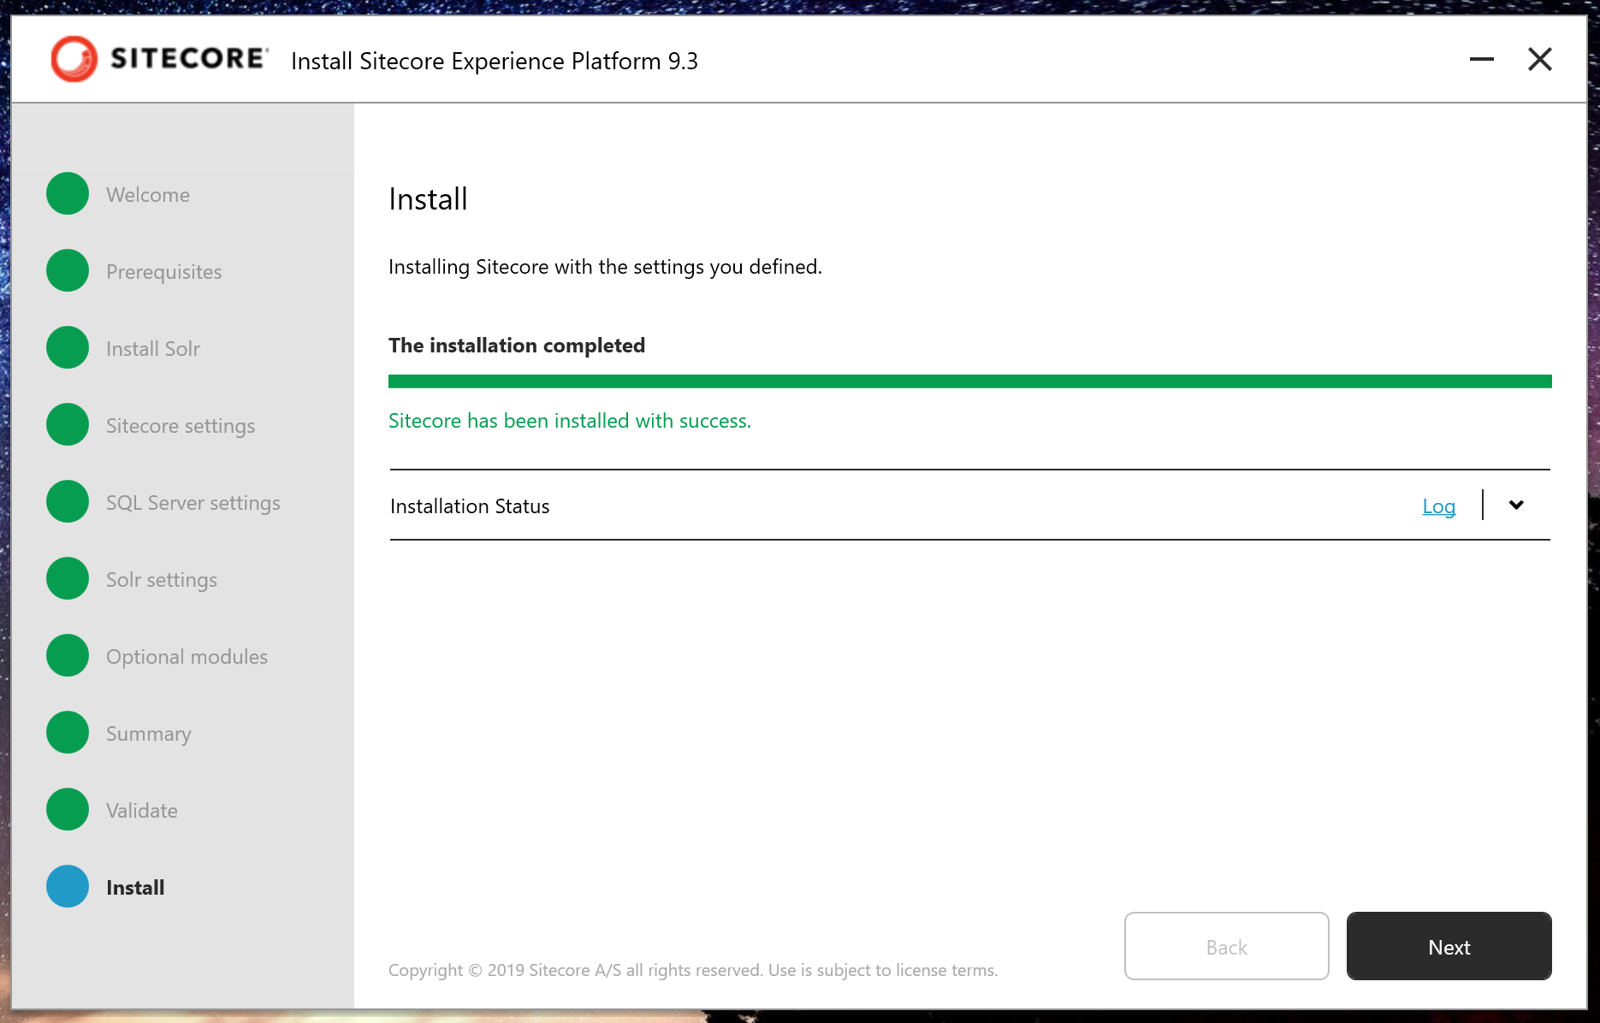Select the Summary step label
Viewport: 1600px width, 1023px height.
point(149,734)
